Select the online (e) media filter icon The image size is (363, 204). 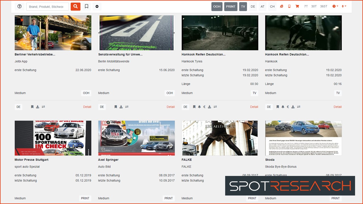tap(282, 6)
